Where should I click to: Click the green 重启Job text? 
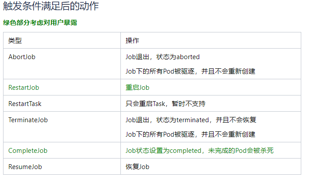[x=137, y=88]
